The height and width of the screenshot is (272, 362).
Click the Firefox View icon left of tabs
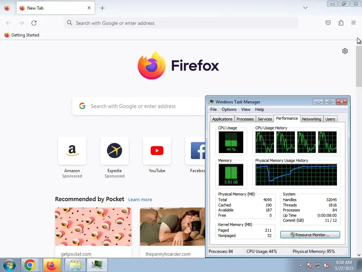click(x=7, y=8)
